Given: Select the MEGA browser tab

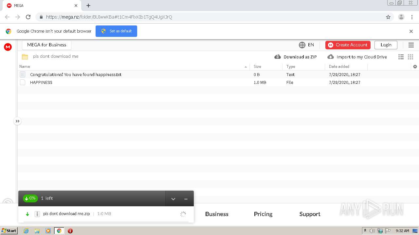Looking at the screenshot, I should tap(42, 6).
